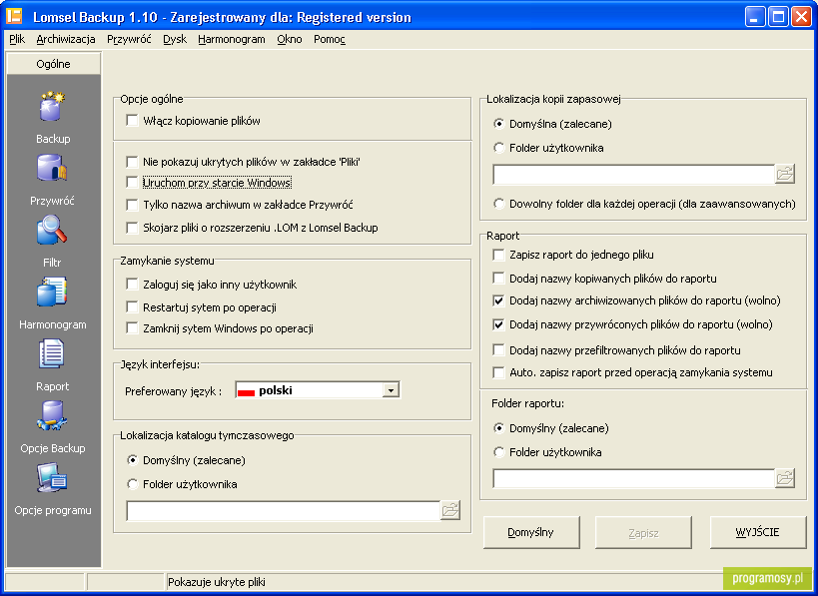
Task: Open the Plik menu
Action: pos(17,39)
